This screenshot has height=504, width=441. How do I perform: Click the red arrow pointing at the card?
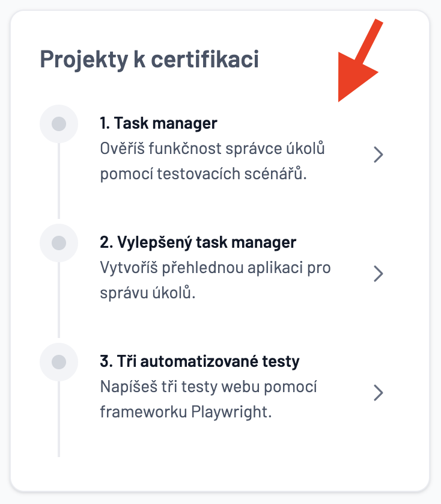(360, 60)
